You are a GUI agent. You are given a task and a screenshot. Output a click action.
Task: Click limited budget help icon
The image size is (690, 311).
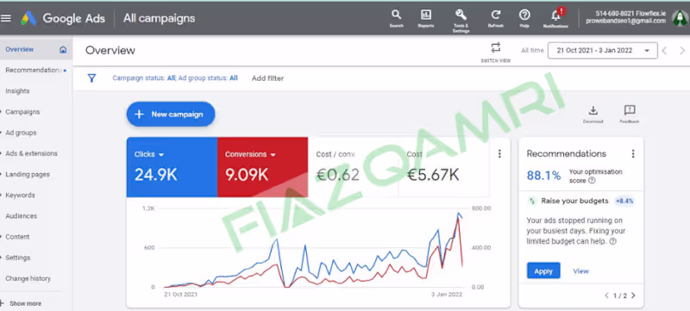[x=612, y=241]
